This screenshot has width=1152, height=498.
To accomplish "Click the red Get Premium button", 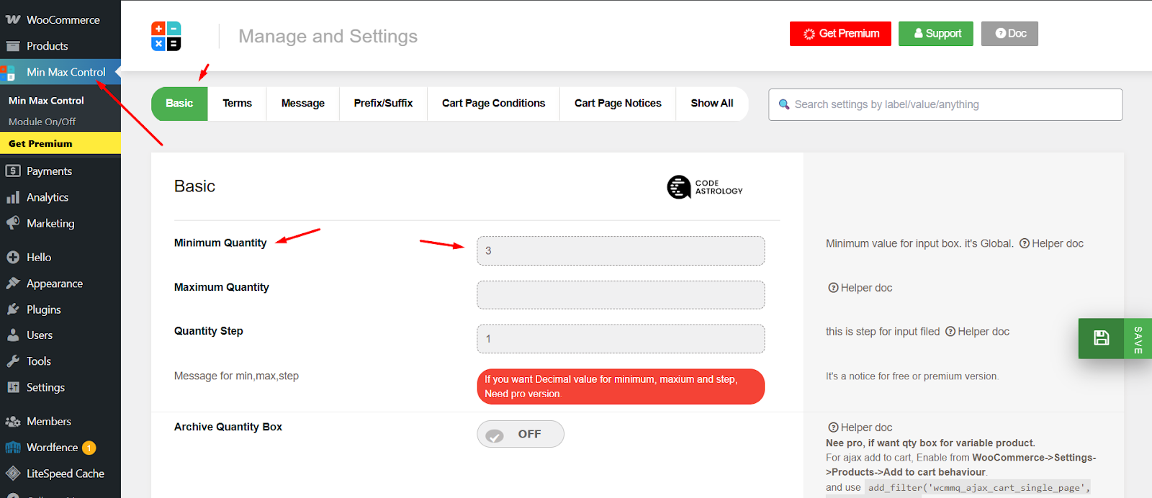I will coord(840,34).
